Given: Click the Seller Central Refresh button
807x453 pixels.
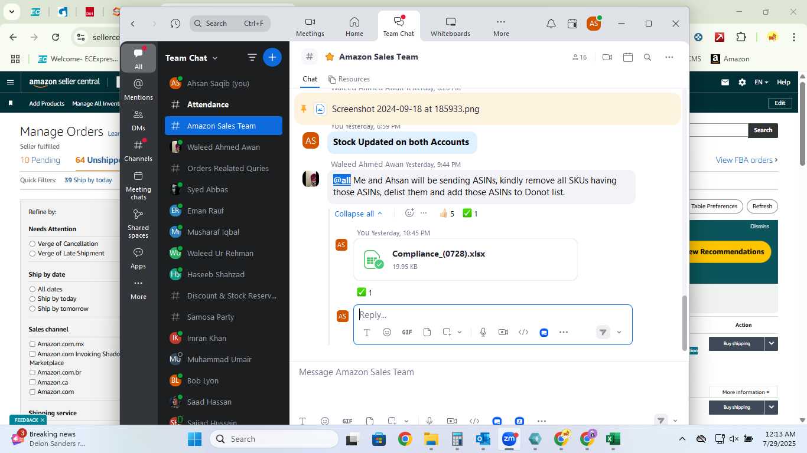Looking at the screenshot, I should tap(762, 206).
